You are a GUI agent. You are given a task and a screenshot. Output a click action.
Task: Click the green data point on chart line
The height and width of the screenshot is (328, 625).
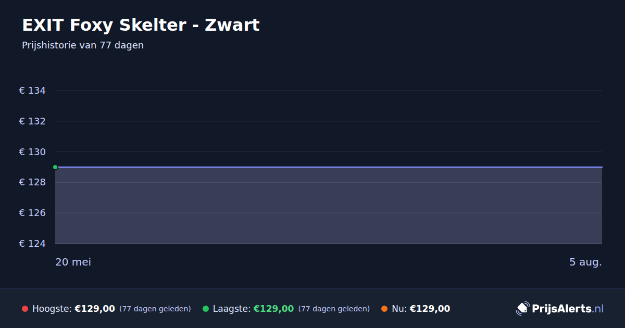pos(55,167)
